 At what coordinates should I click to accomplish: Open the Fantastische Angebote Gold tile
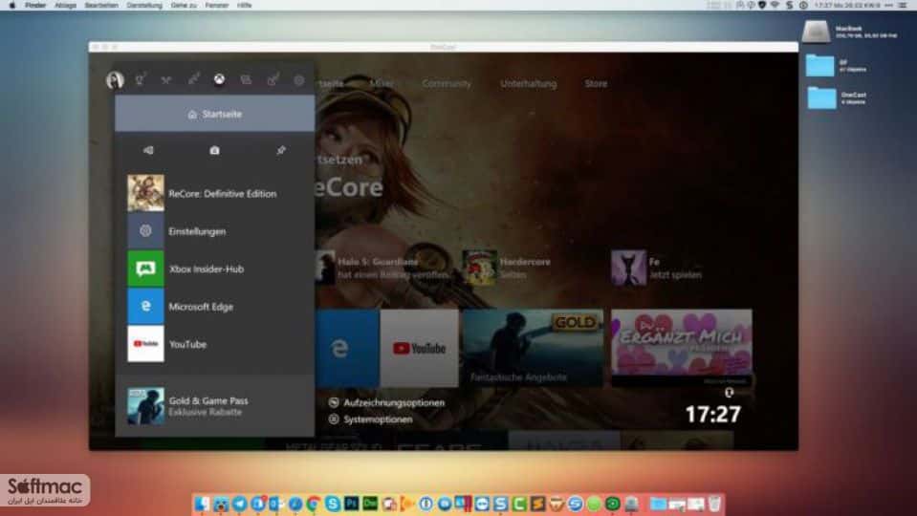point(533,348)
